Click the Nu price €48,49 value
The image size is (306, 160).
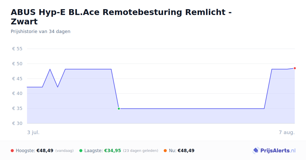tap(186, 151)
